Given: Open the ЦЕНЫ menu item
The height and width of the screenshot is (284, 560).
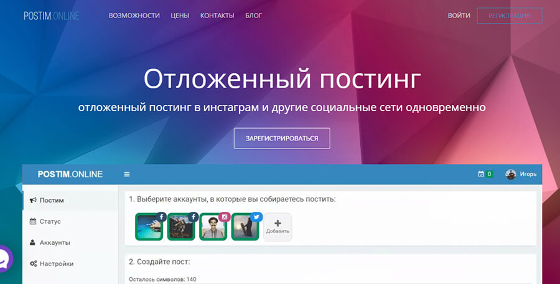Looking at the screenshot, I should coord(180,16).
